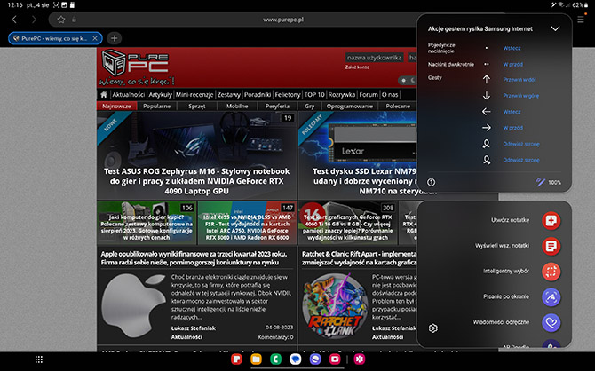Tap the up arrow gesture icon
Image resolution: width=595 pixels, height=371 pixels.
coord(486,79)
